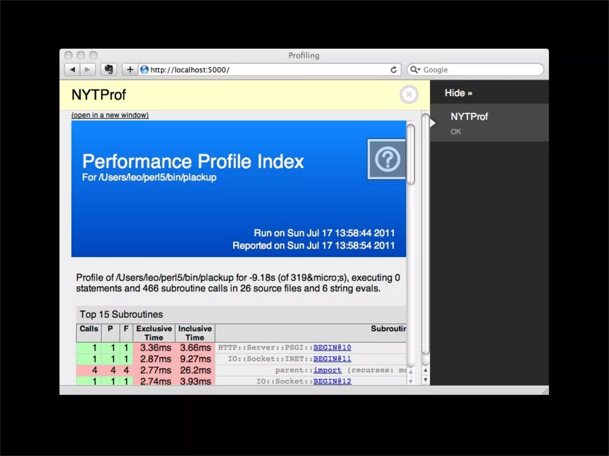The height and width of the screenshot is (456, 609).
Task: Hide the debug sidebar panel
Action: click(458, 93)
